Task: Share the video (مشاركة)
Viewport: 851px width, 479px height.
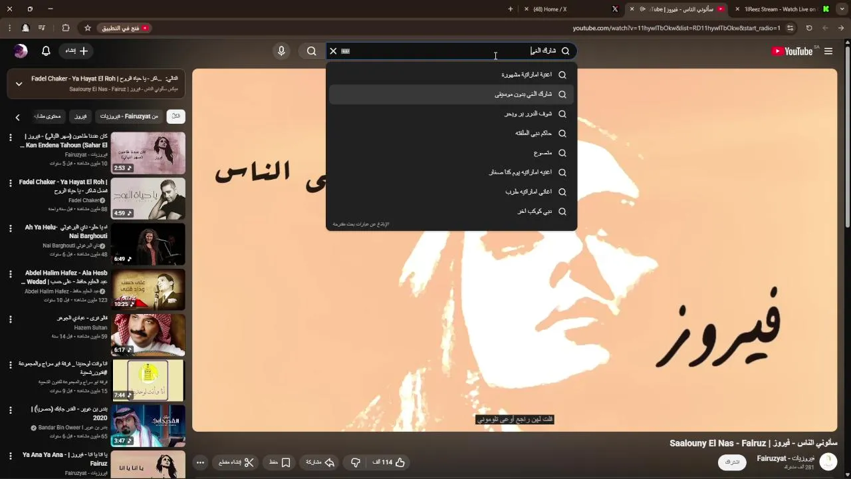Action: pos(320,462)
